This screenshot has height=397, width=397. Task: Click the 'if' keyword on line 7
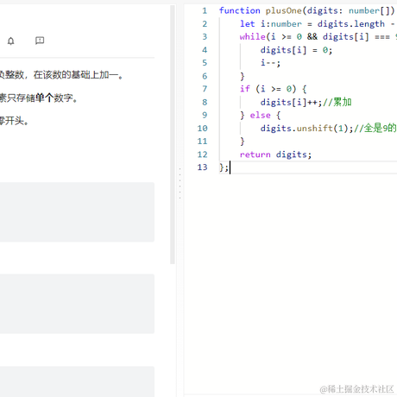tap(245, 89)
